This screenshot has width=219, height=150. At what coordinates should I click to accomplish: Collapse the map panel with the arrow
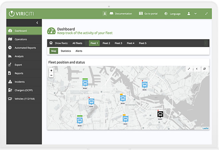point(196,69)
